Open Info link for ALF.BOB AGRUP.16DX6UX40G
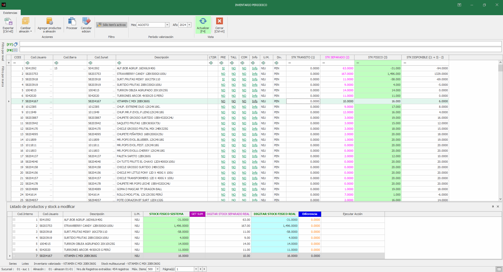 pos(255,68)
